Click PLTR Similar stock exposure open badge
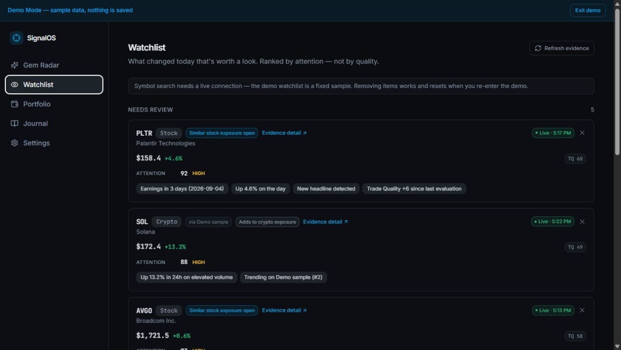621x350 pixels. (222, 133)
